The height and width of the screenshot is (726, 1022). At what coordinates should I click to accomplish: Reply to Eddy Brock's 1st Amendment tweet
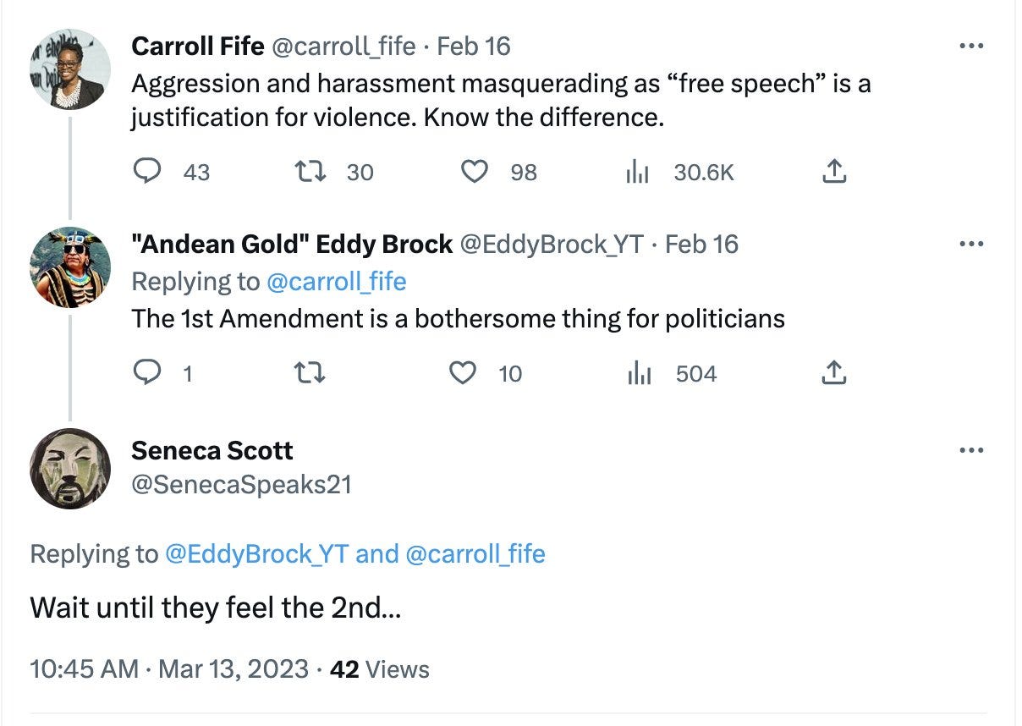pos(148,373)
